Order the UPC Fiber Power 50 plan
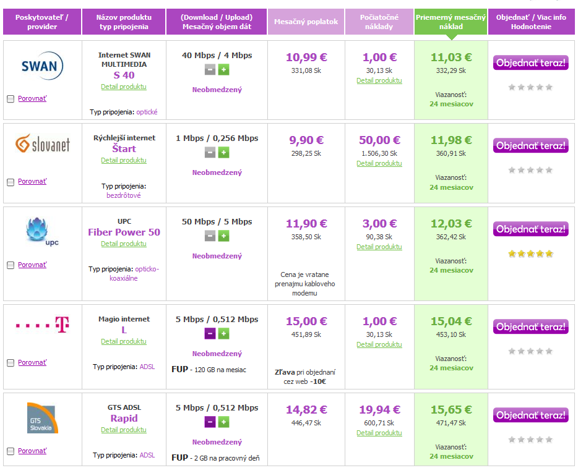Image resolution: width=578 pixels, height=468 pixels. tap(531, 229)
